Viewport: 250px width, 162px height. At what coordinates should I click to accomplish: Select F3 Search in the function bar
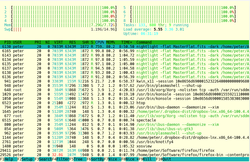pyautogui.click(x=43, y=159)
